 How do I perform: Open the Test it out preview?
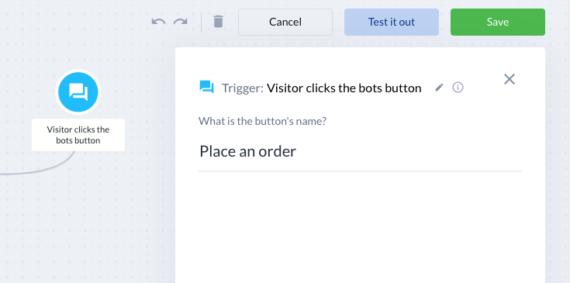coord(392,22)
